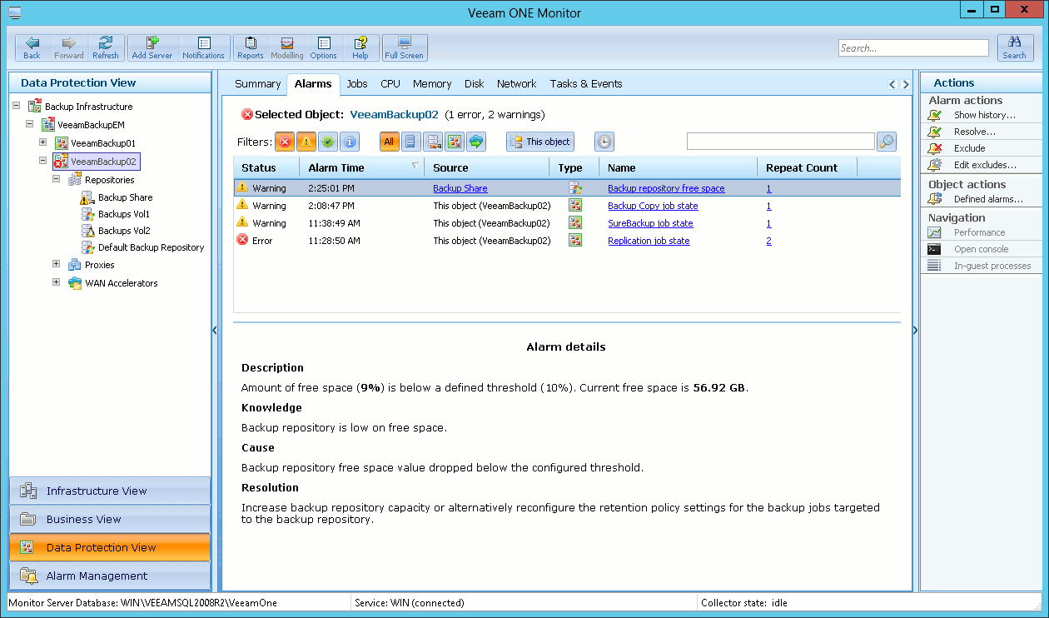Toggle the Errors status filter
This screenshot has width=1049, height=618.
point(285,142)
